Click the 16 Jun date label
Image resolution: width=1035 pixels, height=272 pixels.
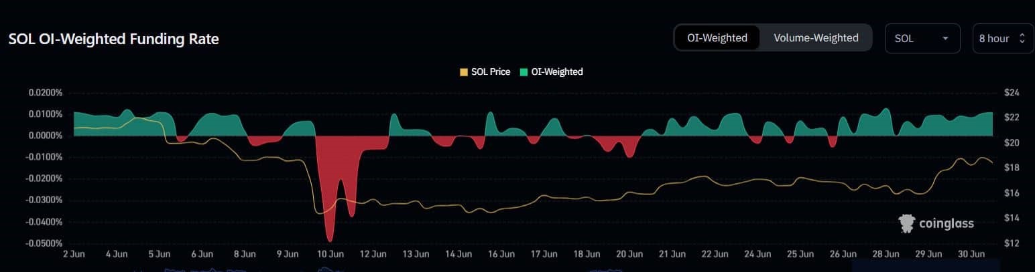click(x=501, y=254)
